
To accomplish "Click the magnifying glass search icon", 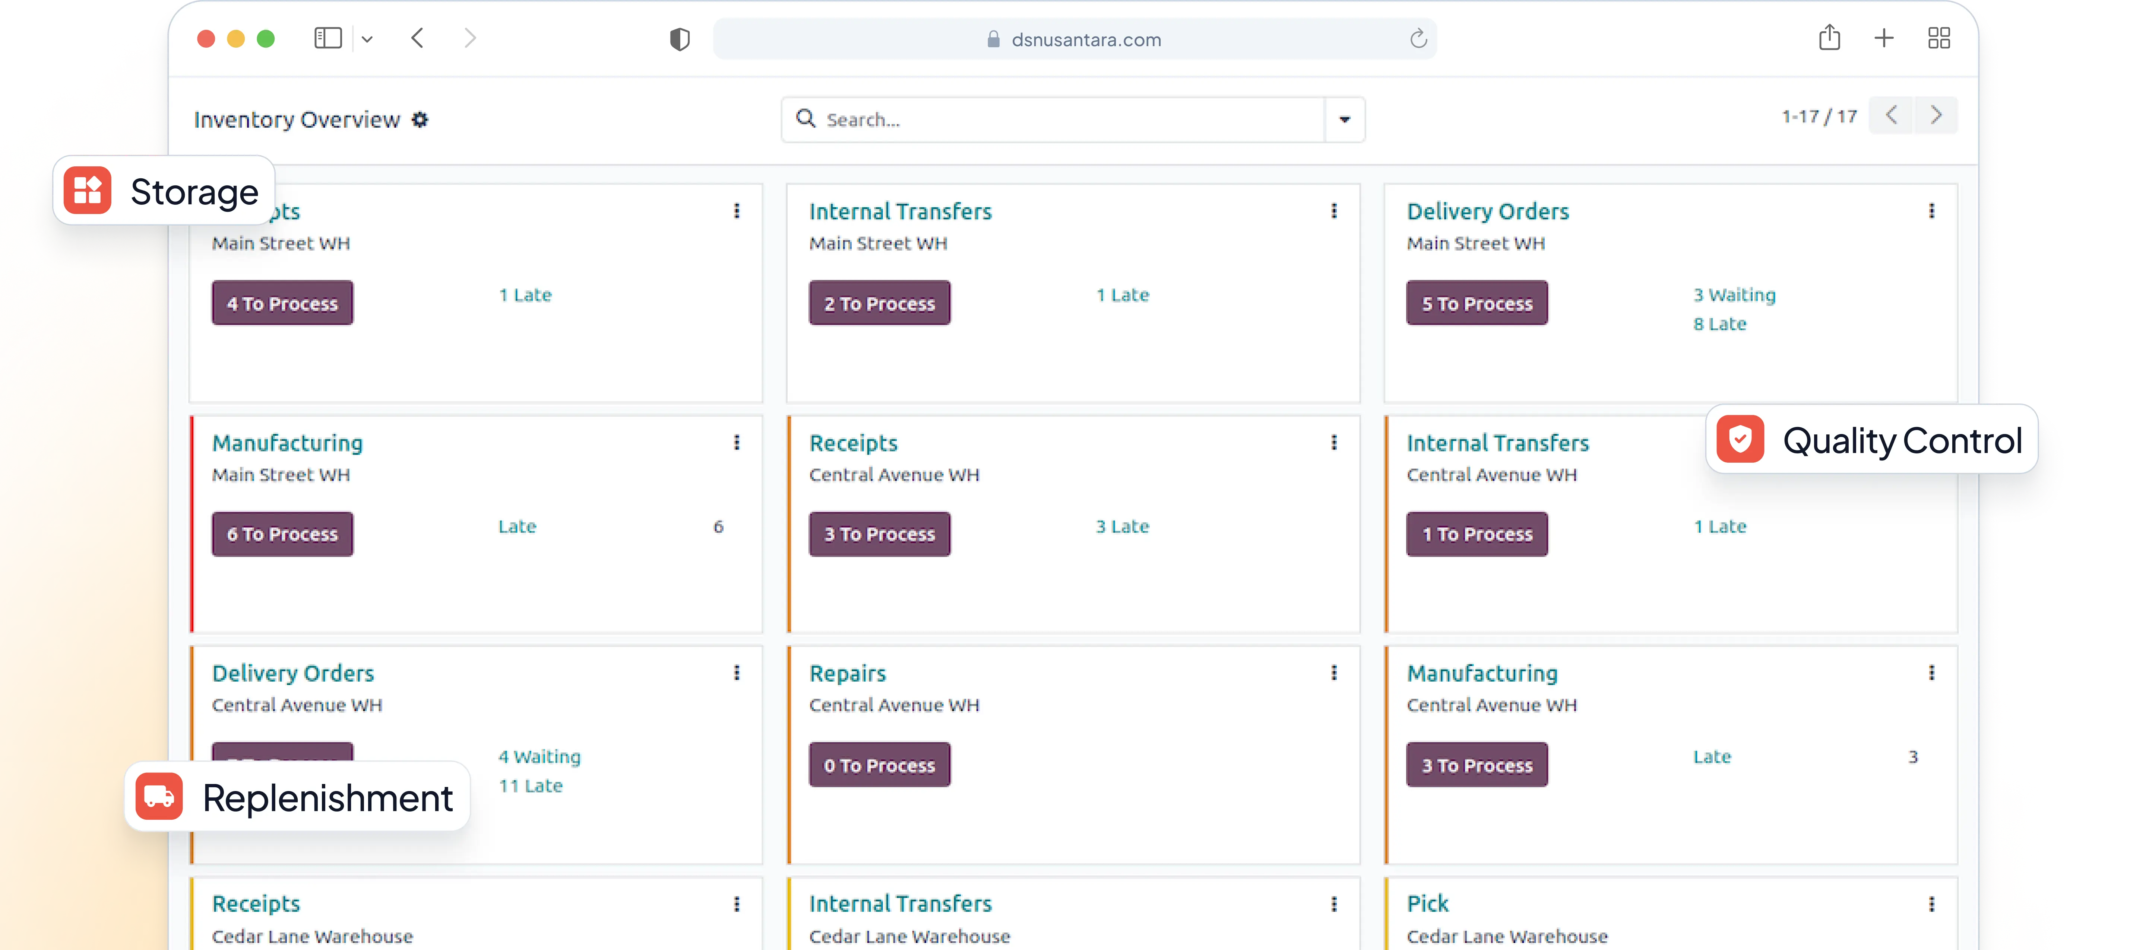I will pyautogui.click(x=805, y=119).
